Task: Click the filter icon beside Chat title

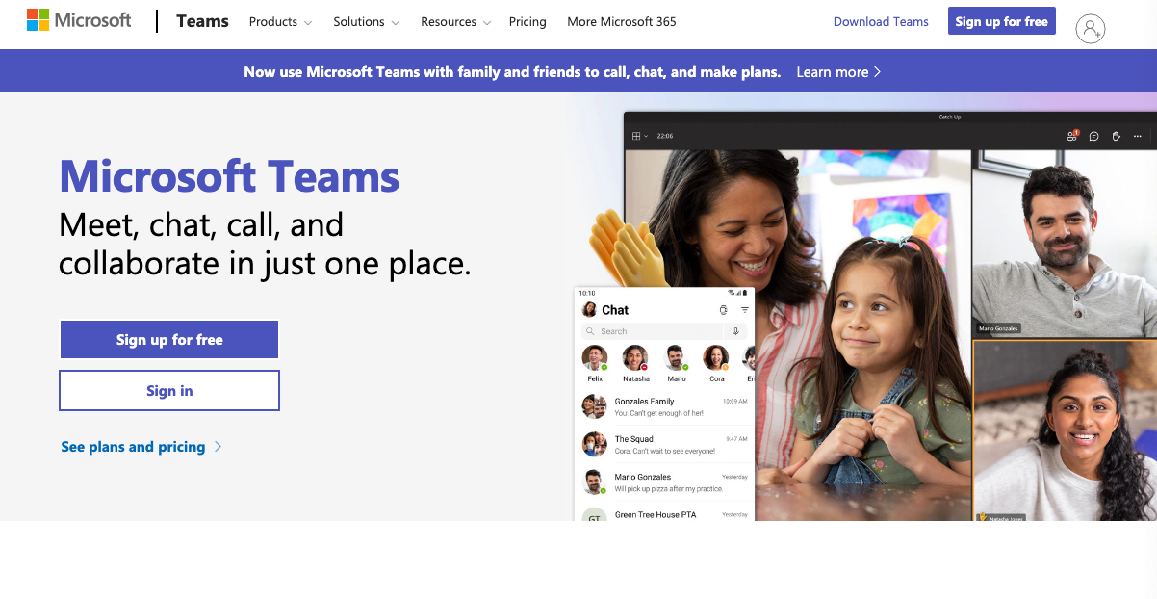Action: point(744,310)
